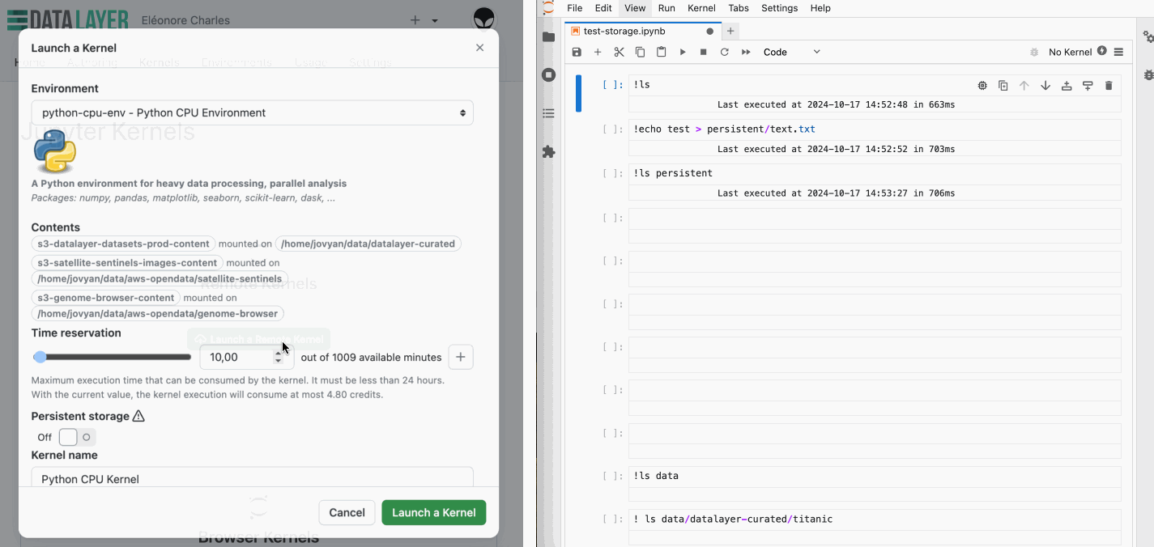Image resolution: width=1154 pixels, height=547 pixels.
Task: Delete the !ls cell with trash icon
Action: tap(1109, 86)
